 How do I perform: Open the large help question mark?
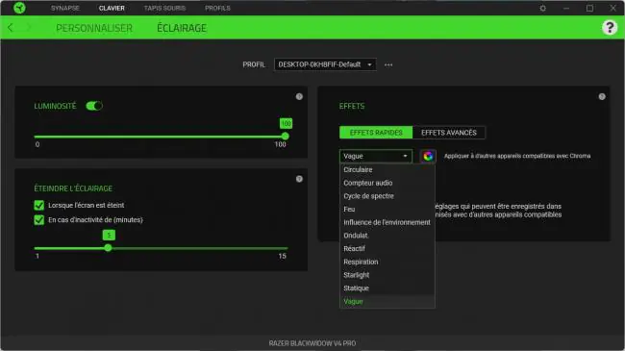click(x=610, y=28)
